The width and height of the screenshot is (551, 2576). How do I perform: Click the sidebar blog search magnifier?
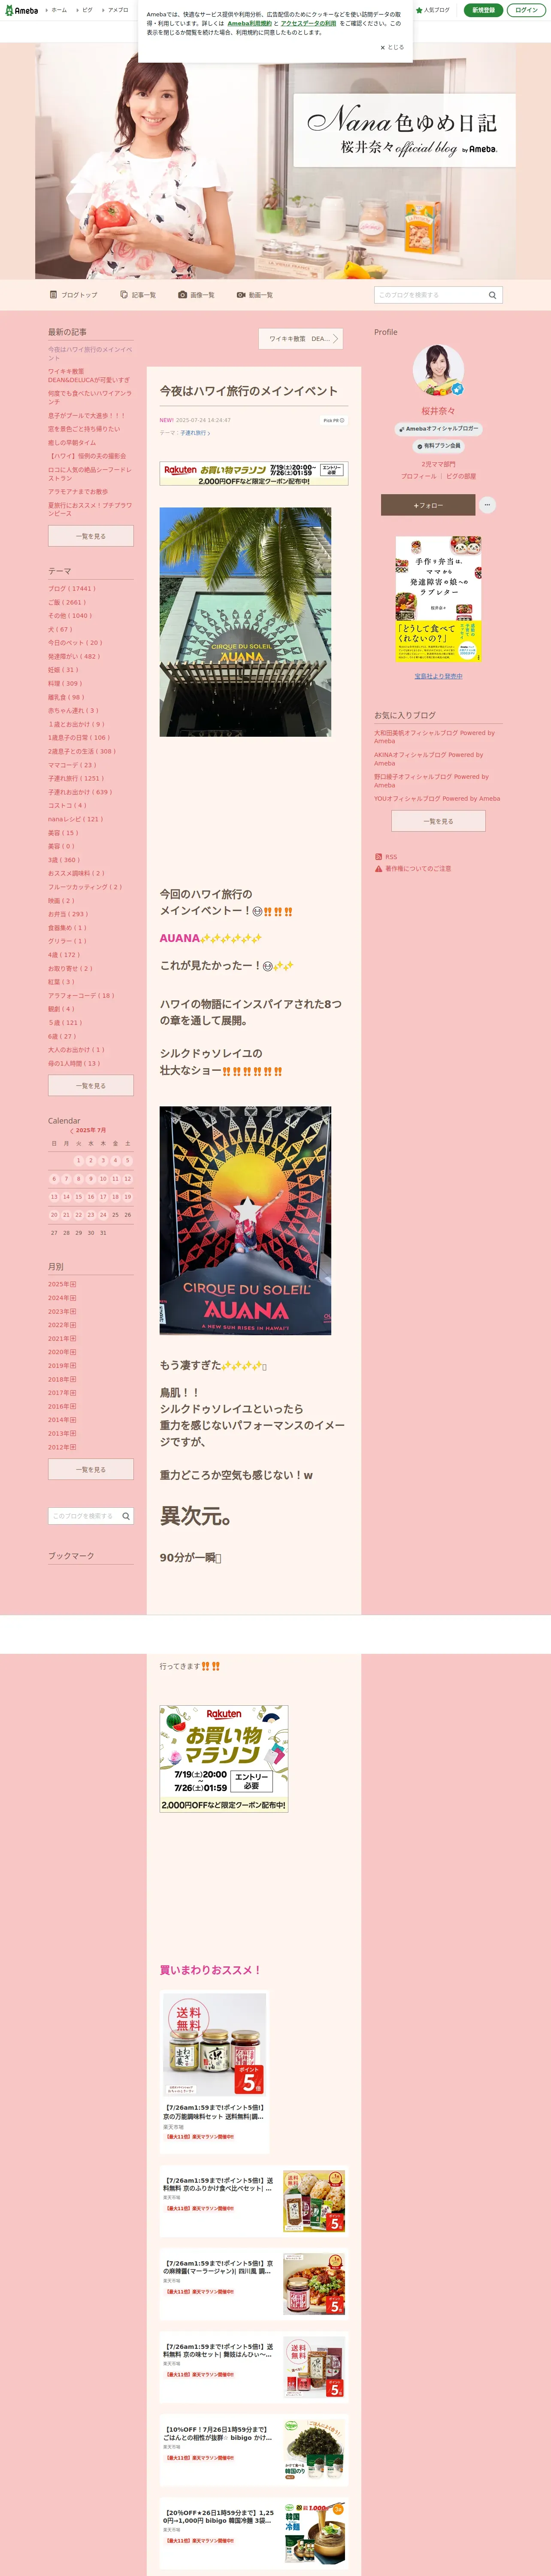pyautogui.click(x=126, y=1516)
